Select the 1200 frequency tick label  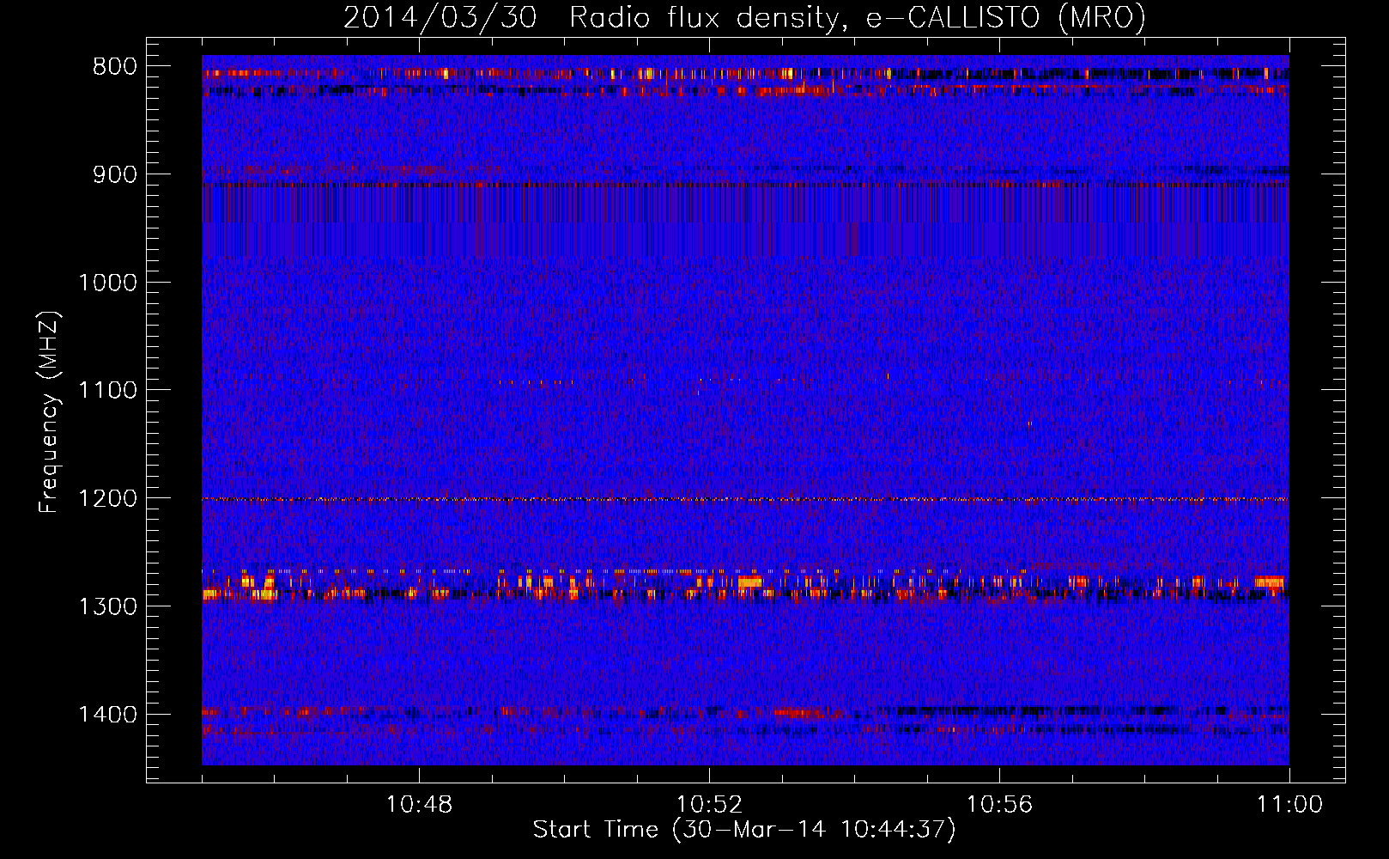pyautogui.click(x=107, y=498)
